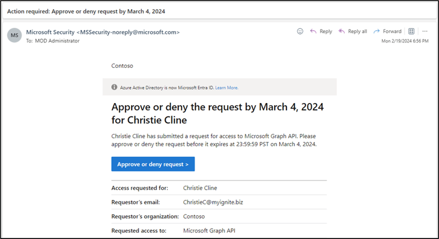Click the Reply all text label
The image size is (439, 239).
tap(357, 31)
